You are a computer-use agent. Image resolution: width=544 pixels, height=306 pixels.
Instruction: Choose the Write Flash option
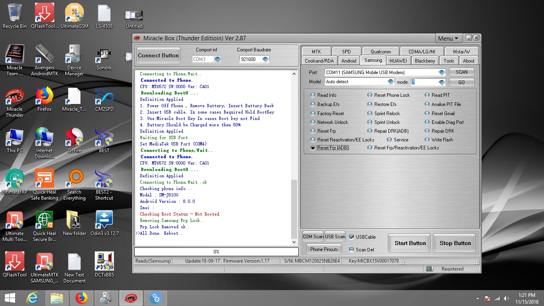(x=427, y=140)
